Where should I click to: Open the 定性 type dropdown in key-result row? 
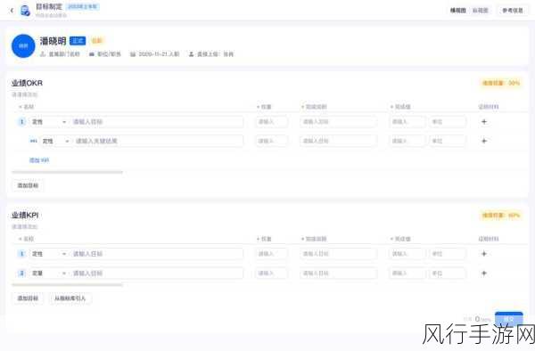(56, 141)
